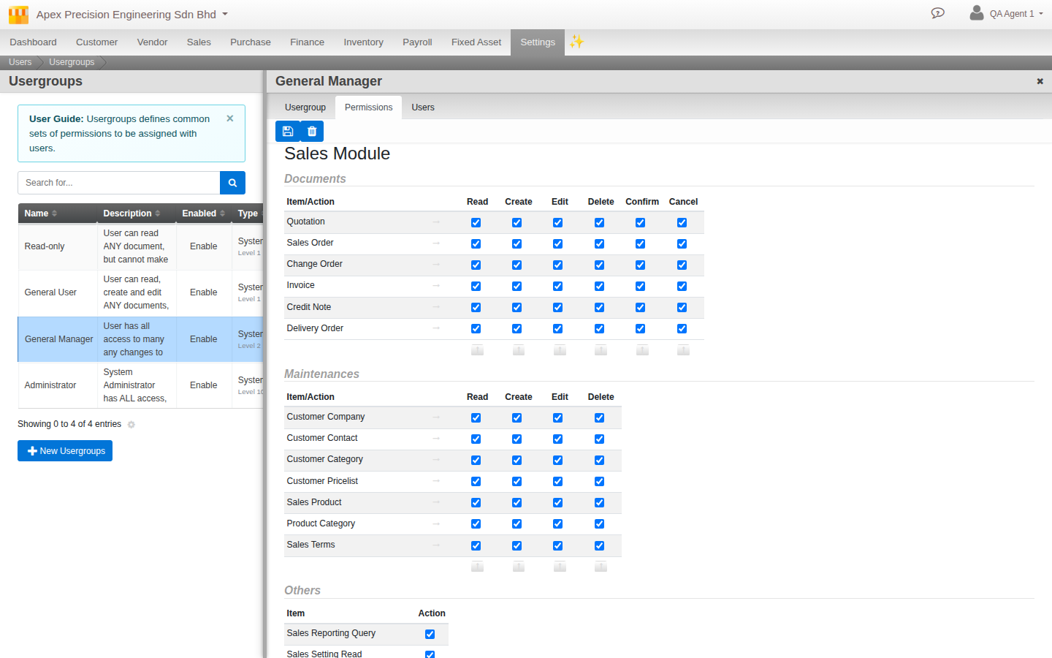Image resolution: width=1052 pixels, height=658 pixels.
Task: Click the Quotation row select-all arrow
Action: [x=436, y=222]
